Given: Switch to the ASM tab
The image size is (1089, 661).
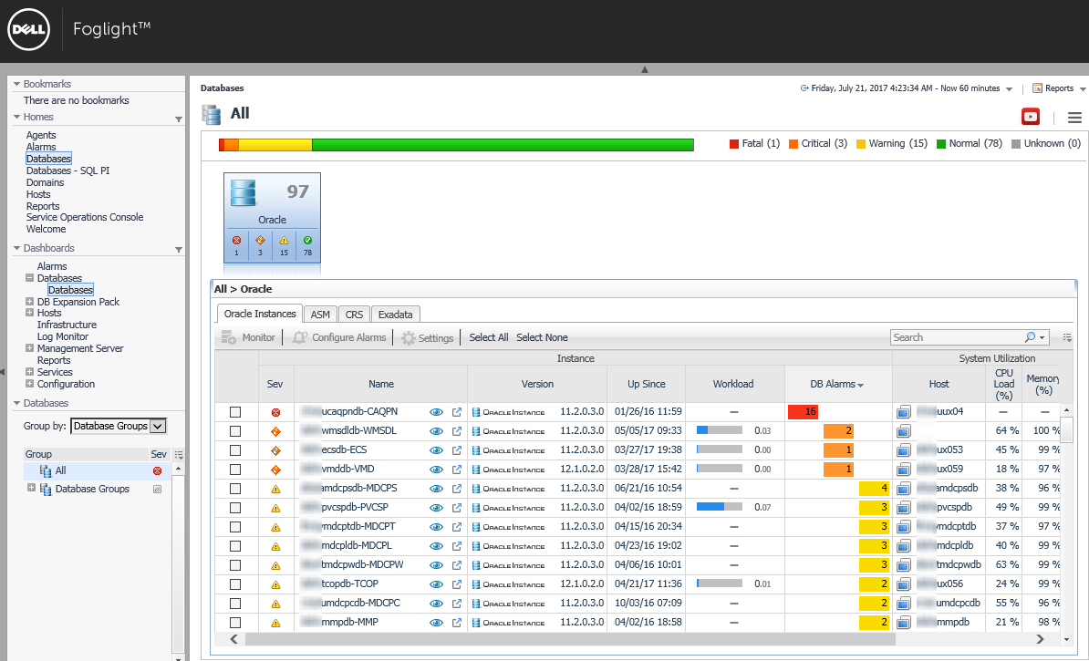Looking at the screenshot, I should pos(320,315).
